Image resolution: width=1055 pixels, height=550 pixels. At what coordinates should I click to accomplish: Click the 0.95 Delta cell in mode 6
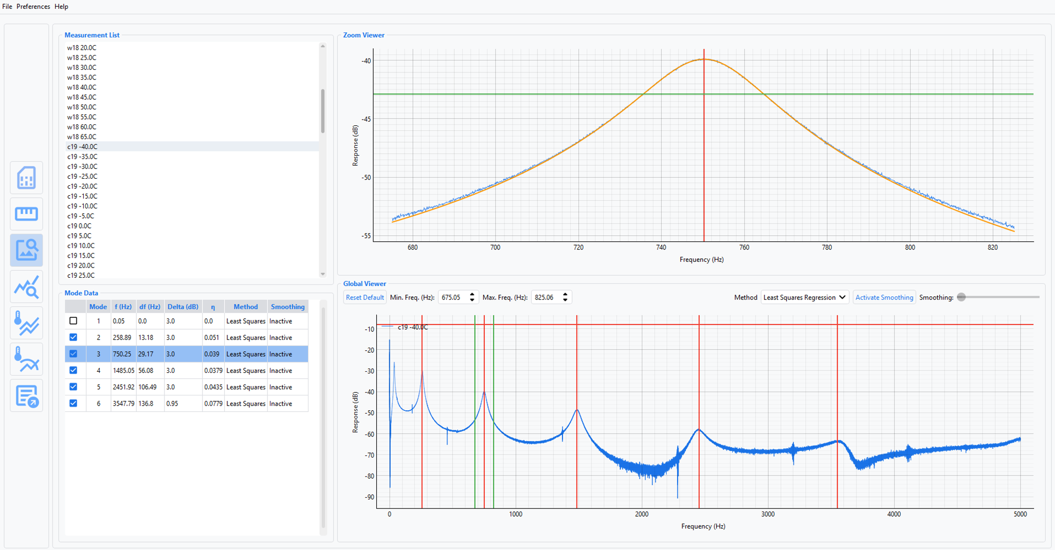point(183,404)
